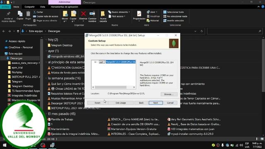
Task: Switch to the Vista ribbon tab
Action: 42,7
